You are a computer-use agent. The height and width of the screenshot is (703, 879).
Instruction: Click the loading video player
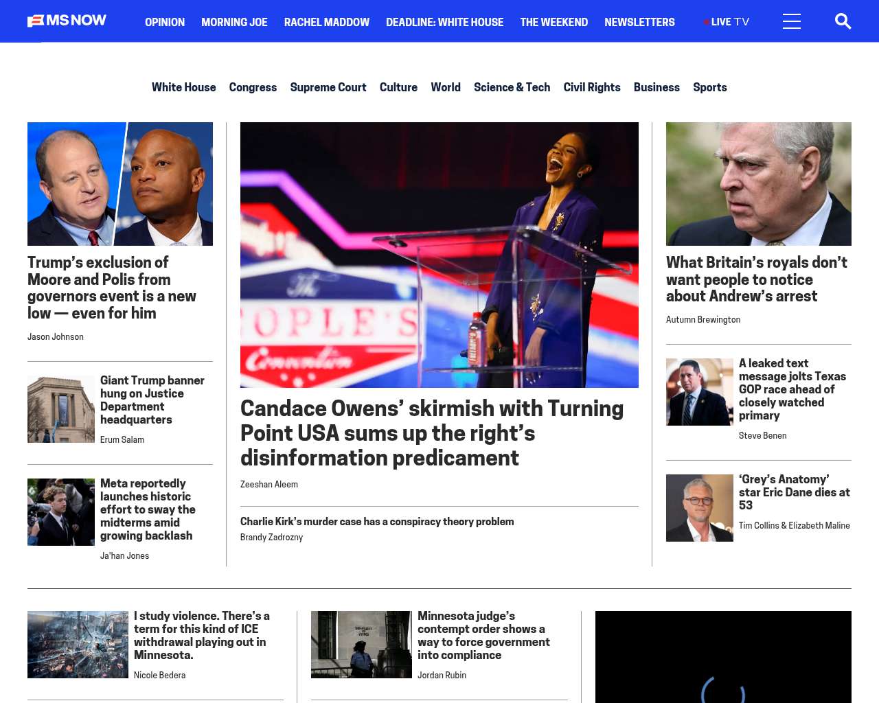tap(723, 657)
